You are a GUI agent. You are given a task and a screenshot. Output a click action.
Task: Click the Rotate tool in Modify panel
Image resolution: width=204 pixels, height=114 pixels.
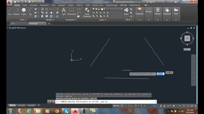tap(47, 9)
